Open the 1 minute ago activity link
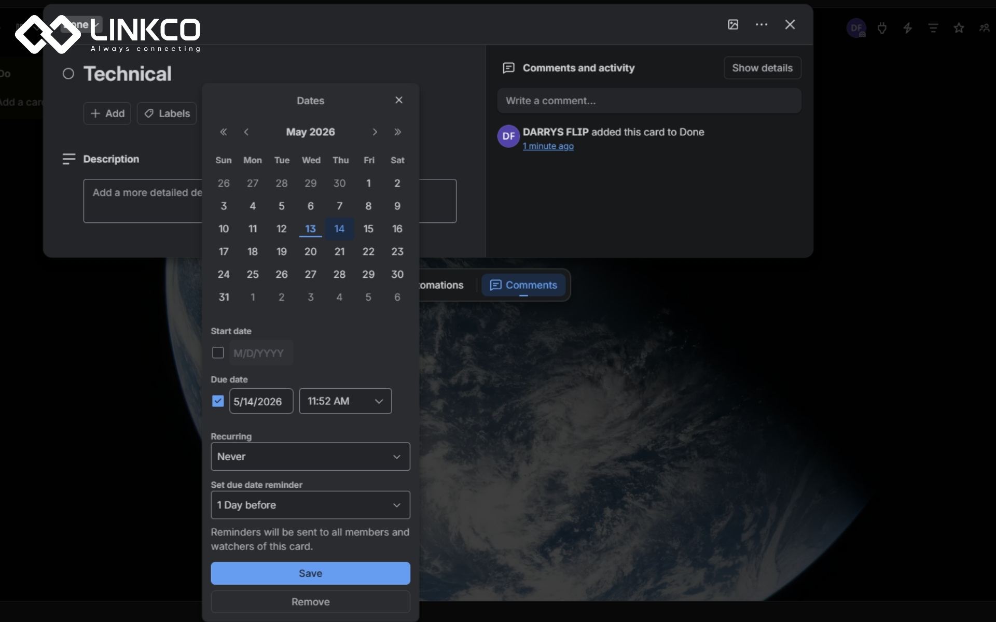996x622 pixels. coord(548,146)
